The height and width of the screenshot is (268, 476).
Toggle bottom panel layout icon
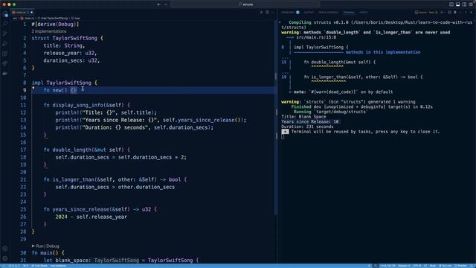(x=458, y=4)
